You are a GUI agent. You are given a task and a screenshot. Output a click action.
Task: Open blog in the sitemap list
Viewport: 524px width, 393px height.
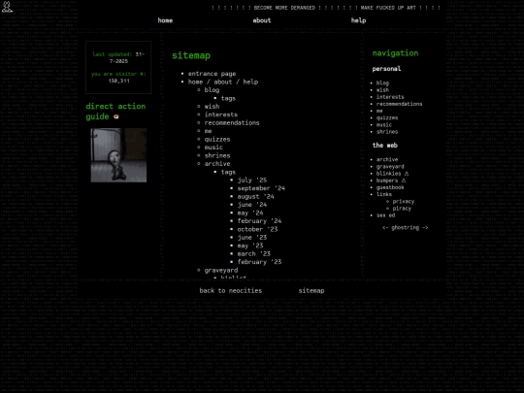[212, 90]
